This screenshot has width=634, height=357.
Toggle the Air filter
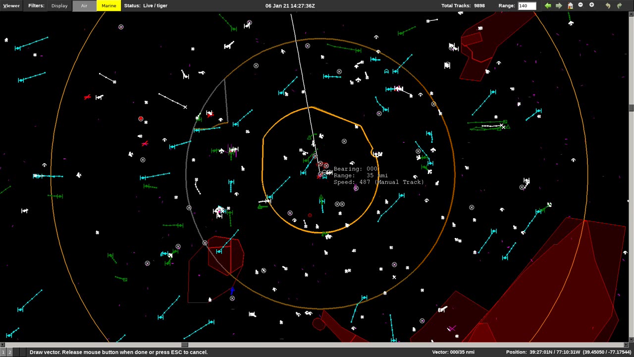84,6
